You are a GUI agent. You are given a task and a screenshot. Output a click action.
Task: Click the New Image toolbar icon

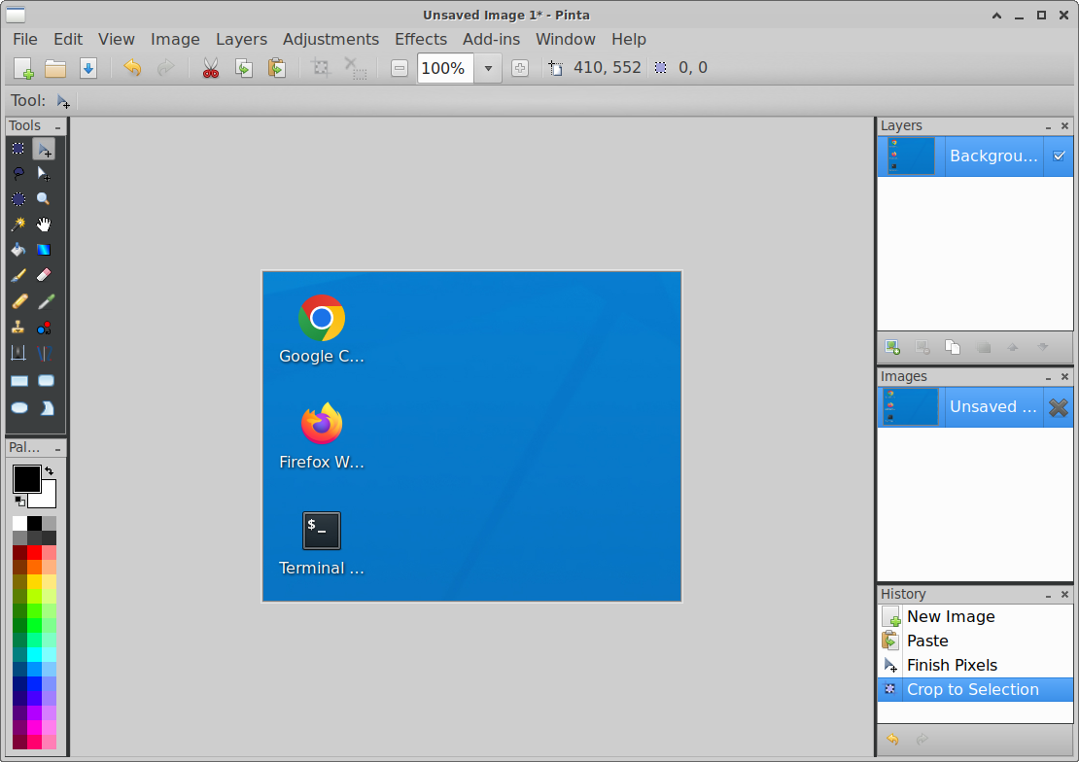click(x=23, y=68)
